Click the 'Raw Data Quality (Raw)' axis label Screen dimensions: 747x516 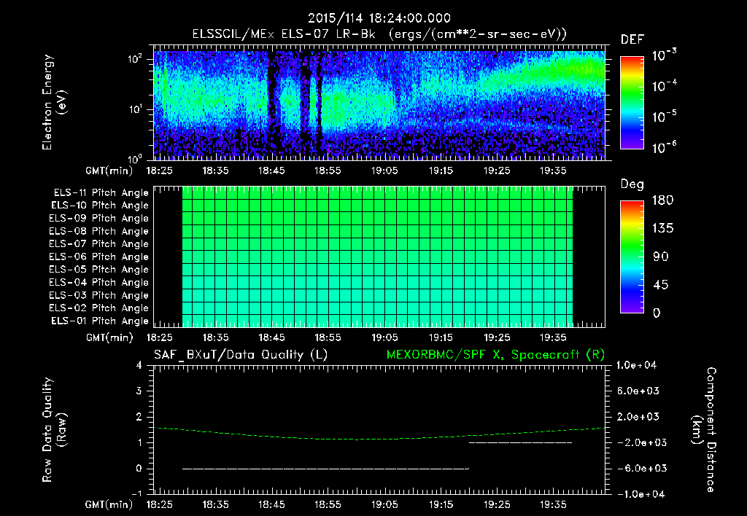pyautogui.click(x=54, y=429)
